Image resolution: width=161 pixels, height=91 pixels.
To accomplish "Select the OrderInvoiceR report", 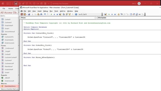I will coord(10,81).
